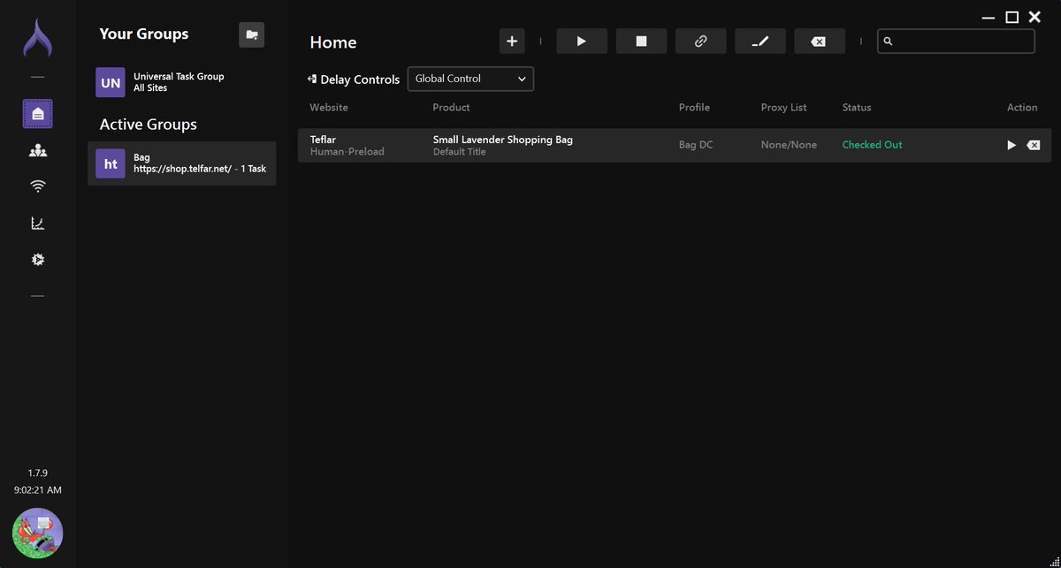This screenshot has height=568, width=1061.
Task: Click the Active Groups heading
Action: [148, 125]
